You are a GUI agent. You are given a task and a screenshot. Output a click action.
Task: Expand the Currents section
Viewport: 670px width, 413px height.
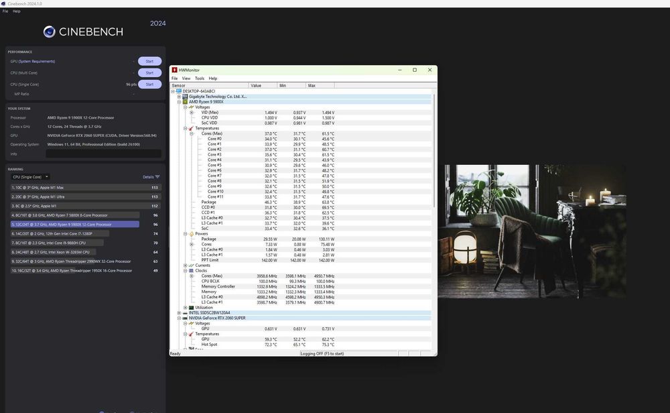click(x=185, y=265)
